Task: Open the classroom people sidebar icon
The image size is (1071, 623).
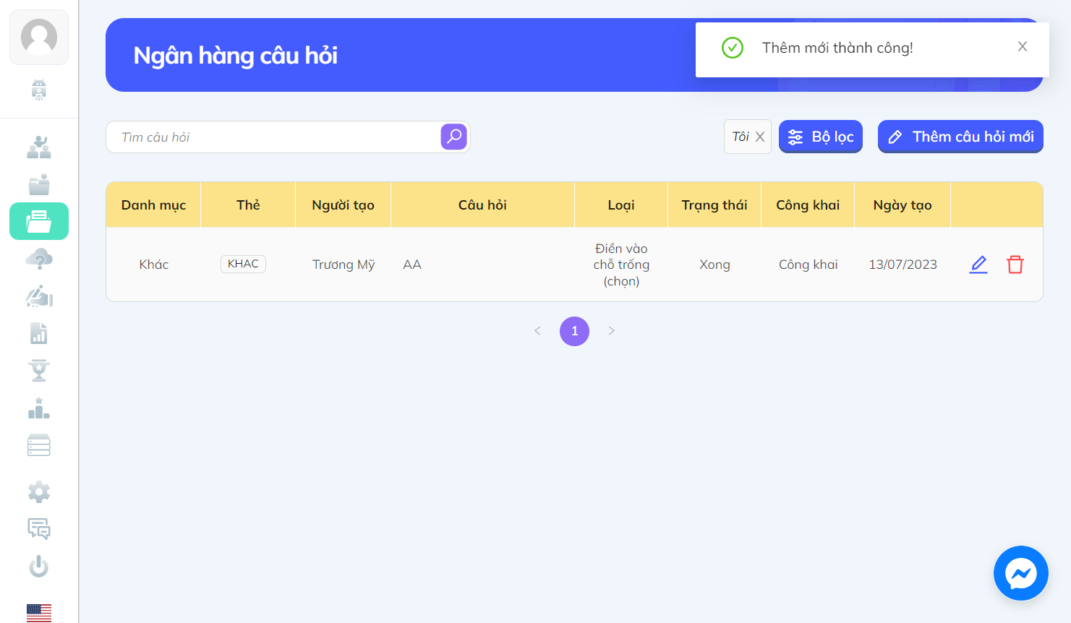Action: [39, 147]
